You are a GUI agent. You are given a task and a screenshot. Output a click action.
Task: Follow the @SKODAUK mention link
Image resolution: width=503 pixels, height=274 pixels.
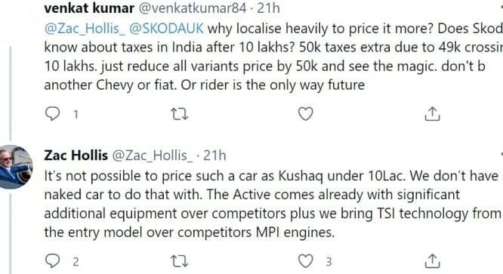coord(166,29)
